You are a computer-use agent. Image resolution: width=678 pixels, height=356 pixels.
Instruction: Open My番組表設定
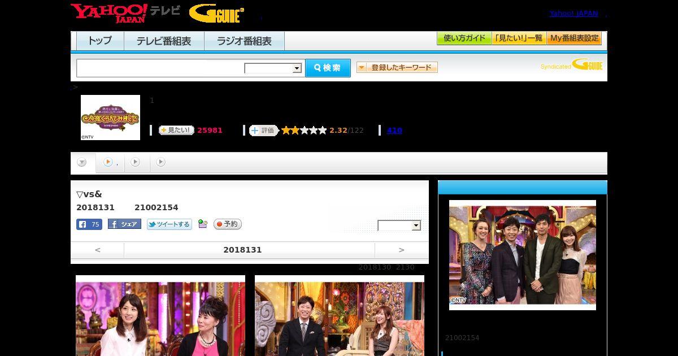tap(574, 38)
